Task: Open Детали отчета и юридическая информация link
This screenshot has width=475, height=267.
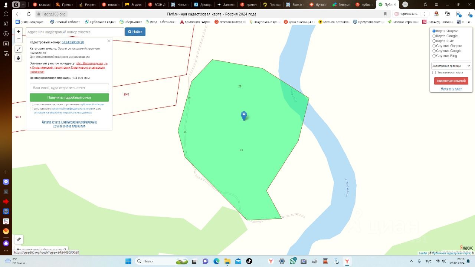Action: pos(69,122)
